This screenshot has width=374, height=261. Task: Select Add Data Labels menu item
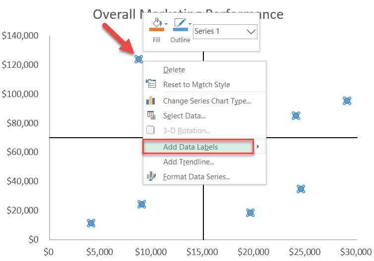[198, 147]
